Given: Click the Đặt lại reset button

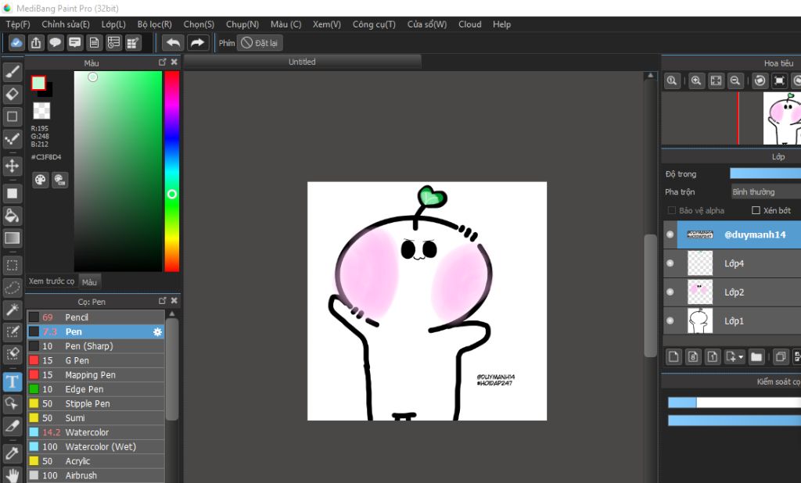Looking at the screenshot, I should (x=260, y=43).
